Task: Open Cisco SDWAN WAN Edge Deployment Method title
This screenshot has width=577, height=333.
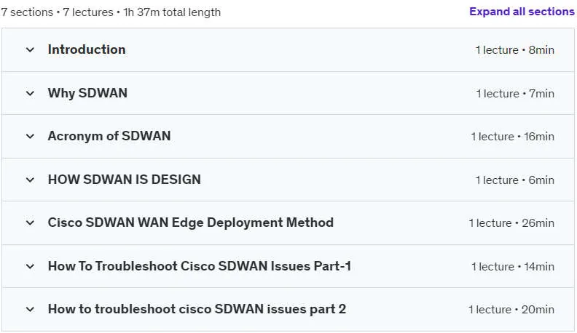Action: point(191,222)
